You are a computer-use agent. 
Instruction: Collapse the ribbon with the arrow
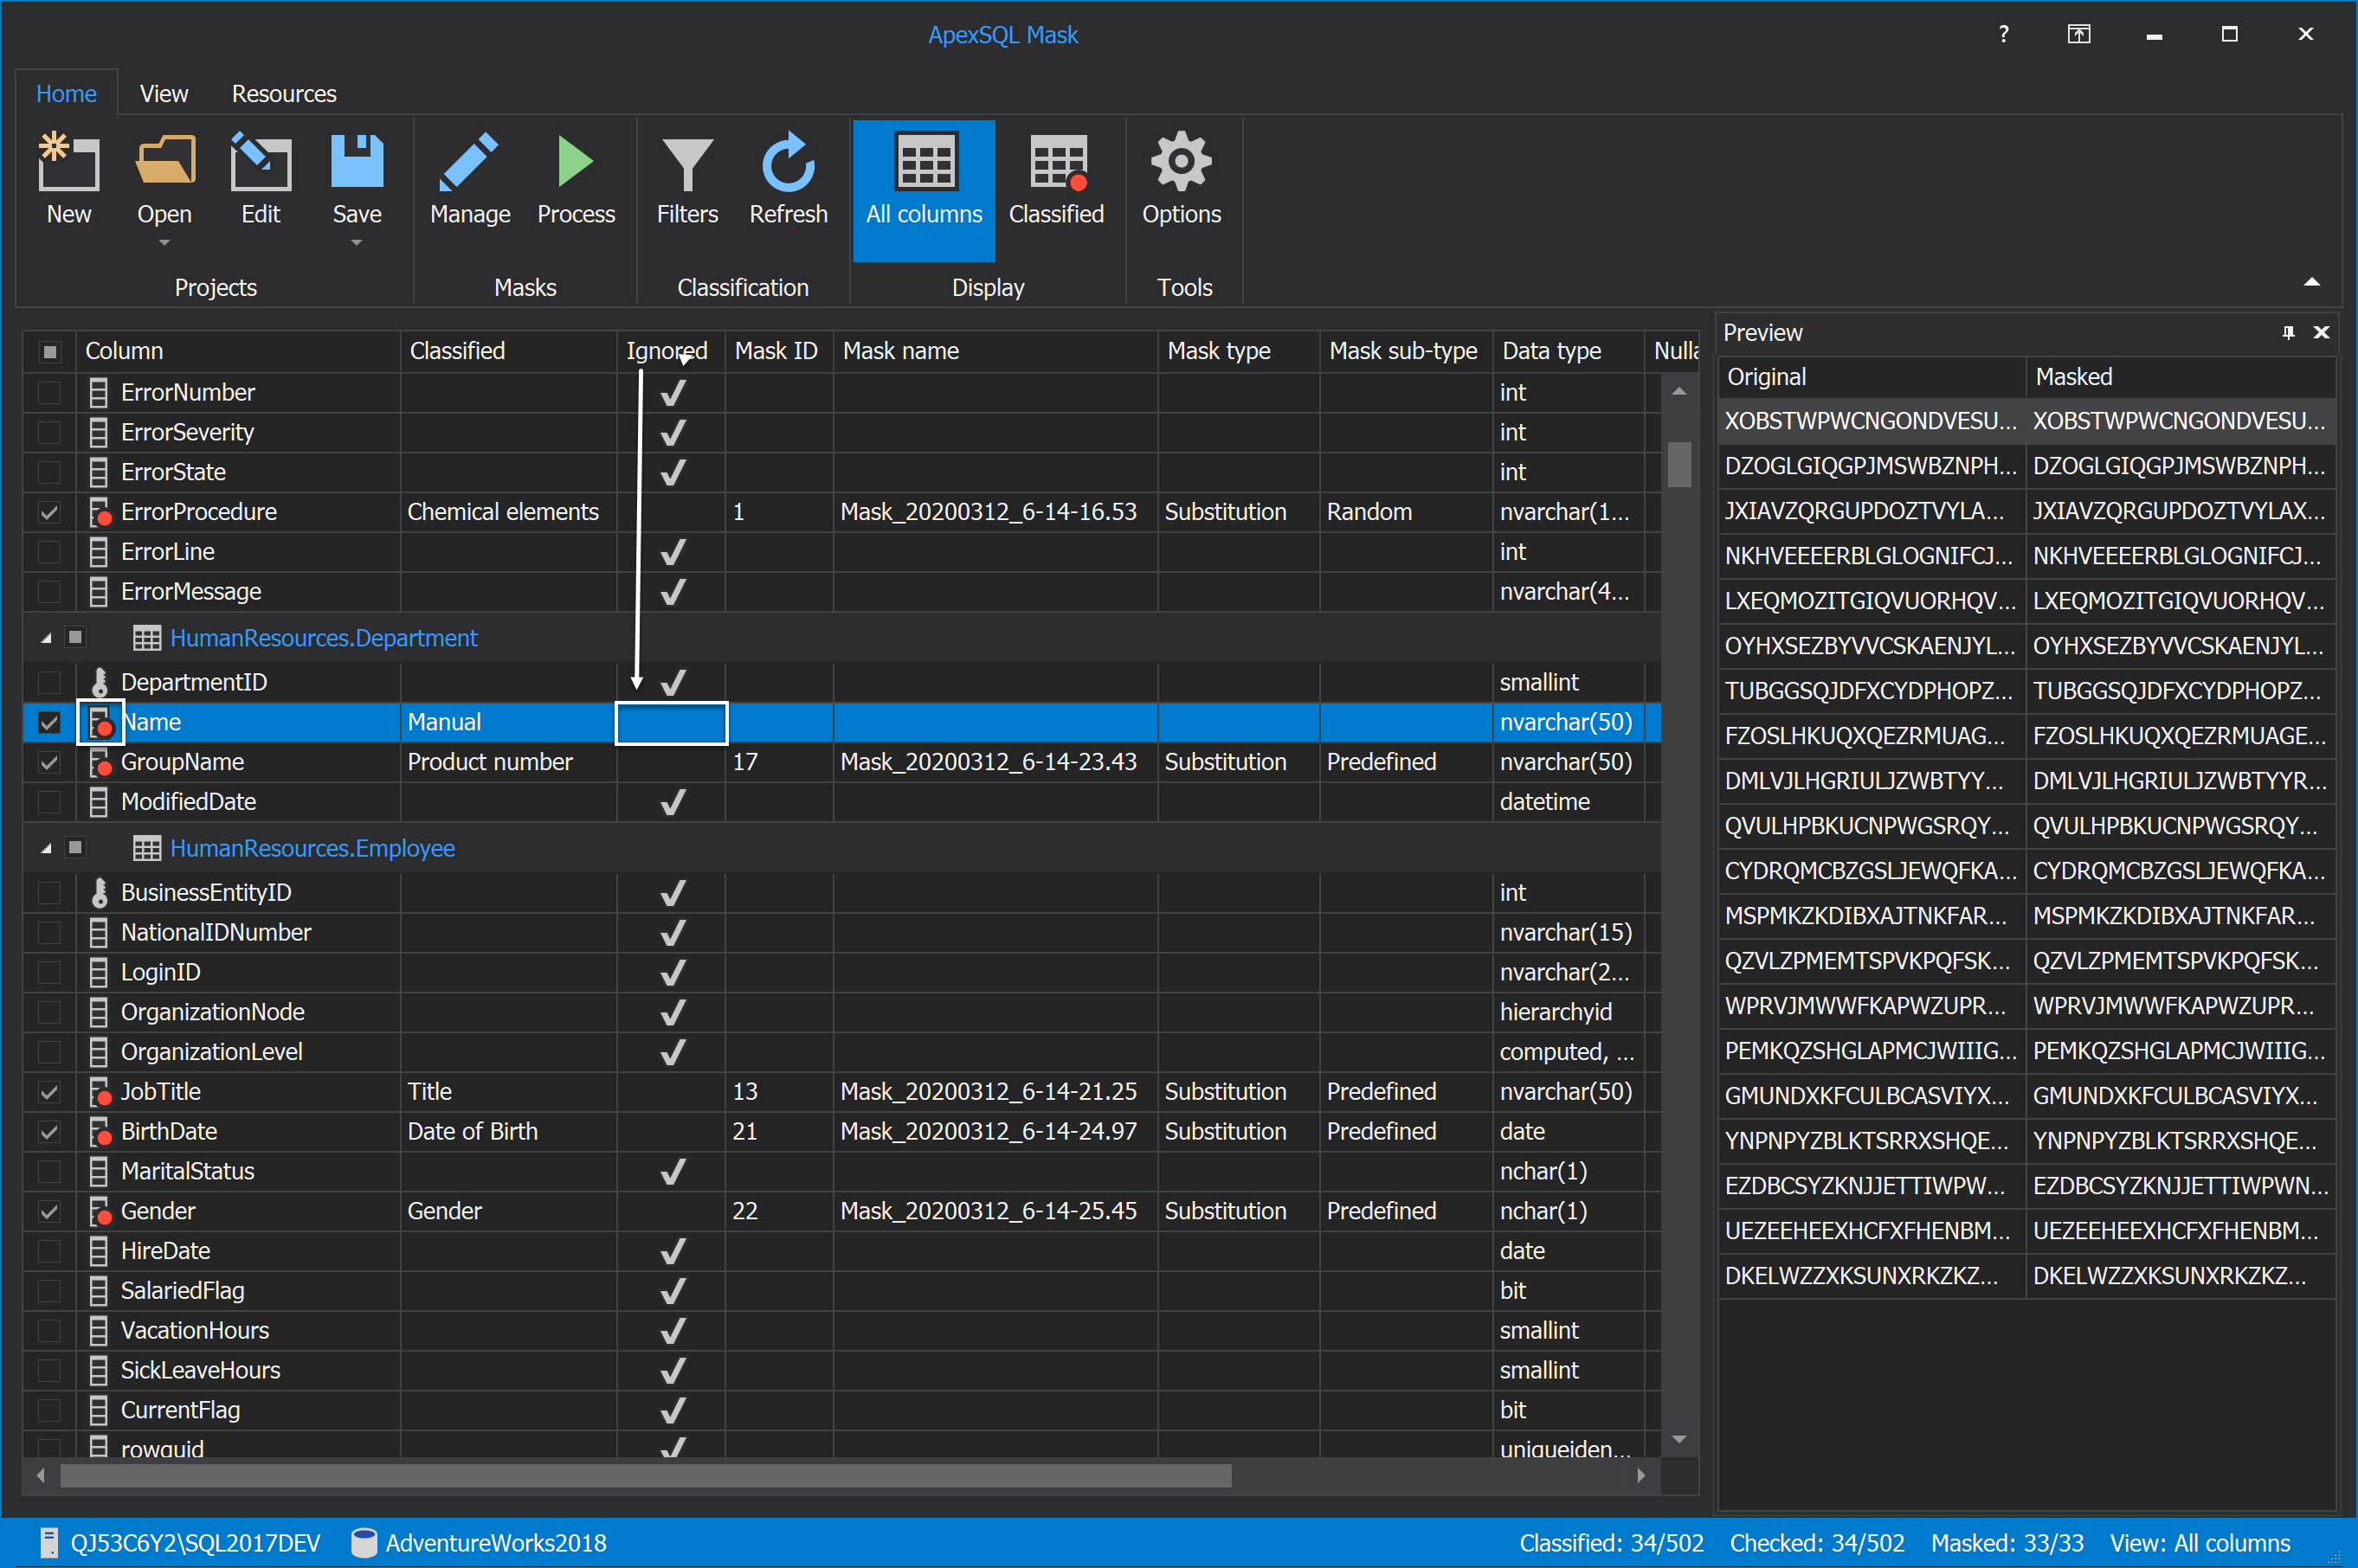2312,282
